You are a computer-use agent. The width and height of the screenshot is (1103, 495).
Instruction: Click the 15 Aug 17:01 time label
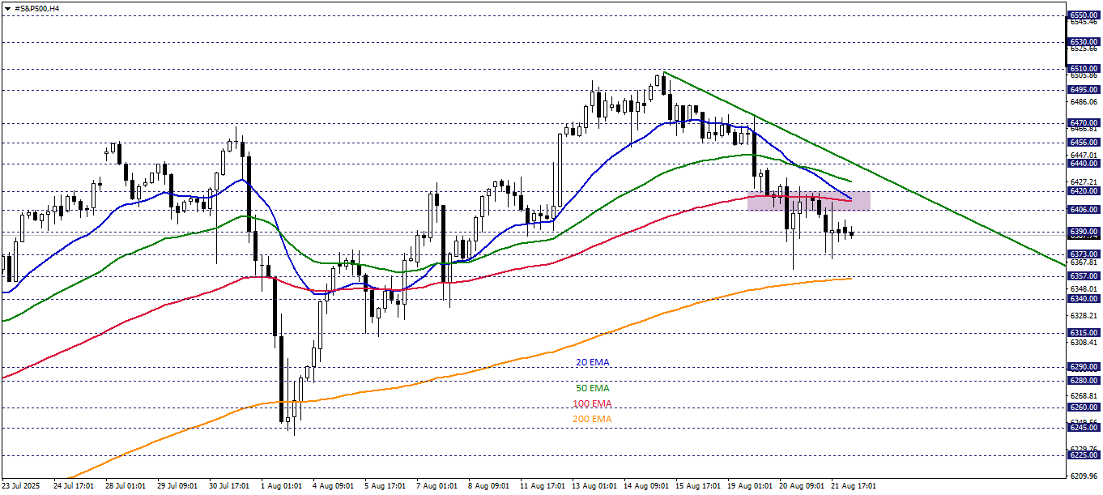(x=699, y=487)
